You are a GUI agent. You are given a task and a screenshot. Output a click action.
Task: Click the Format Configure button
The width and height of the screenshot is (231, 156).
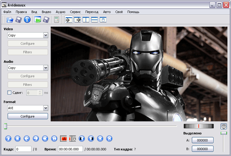pos(28,116)
